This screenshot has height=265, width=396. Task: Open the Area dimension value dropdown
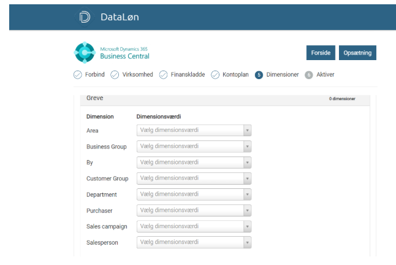[193, 130]
